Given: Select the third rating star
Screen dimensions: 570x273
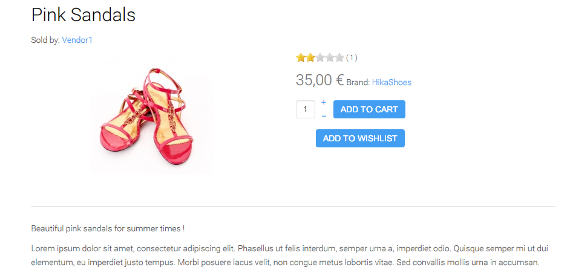Looking at the screenshot, I should point(319,58).
